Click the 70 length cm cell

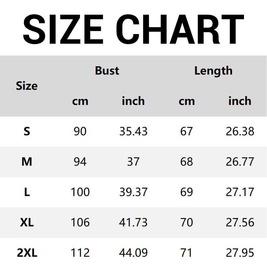[187, 223]
